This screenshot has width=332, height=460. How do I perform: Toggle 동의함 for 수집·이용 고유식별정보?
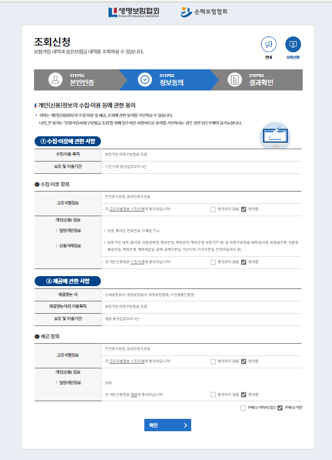[243, 209]
